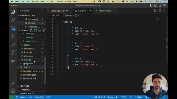This screenshot has height=99, width=177.
Task: Collapse the 16-JSO... project folder section
Action: [19, 31]
